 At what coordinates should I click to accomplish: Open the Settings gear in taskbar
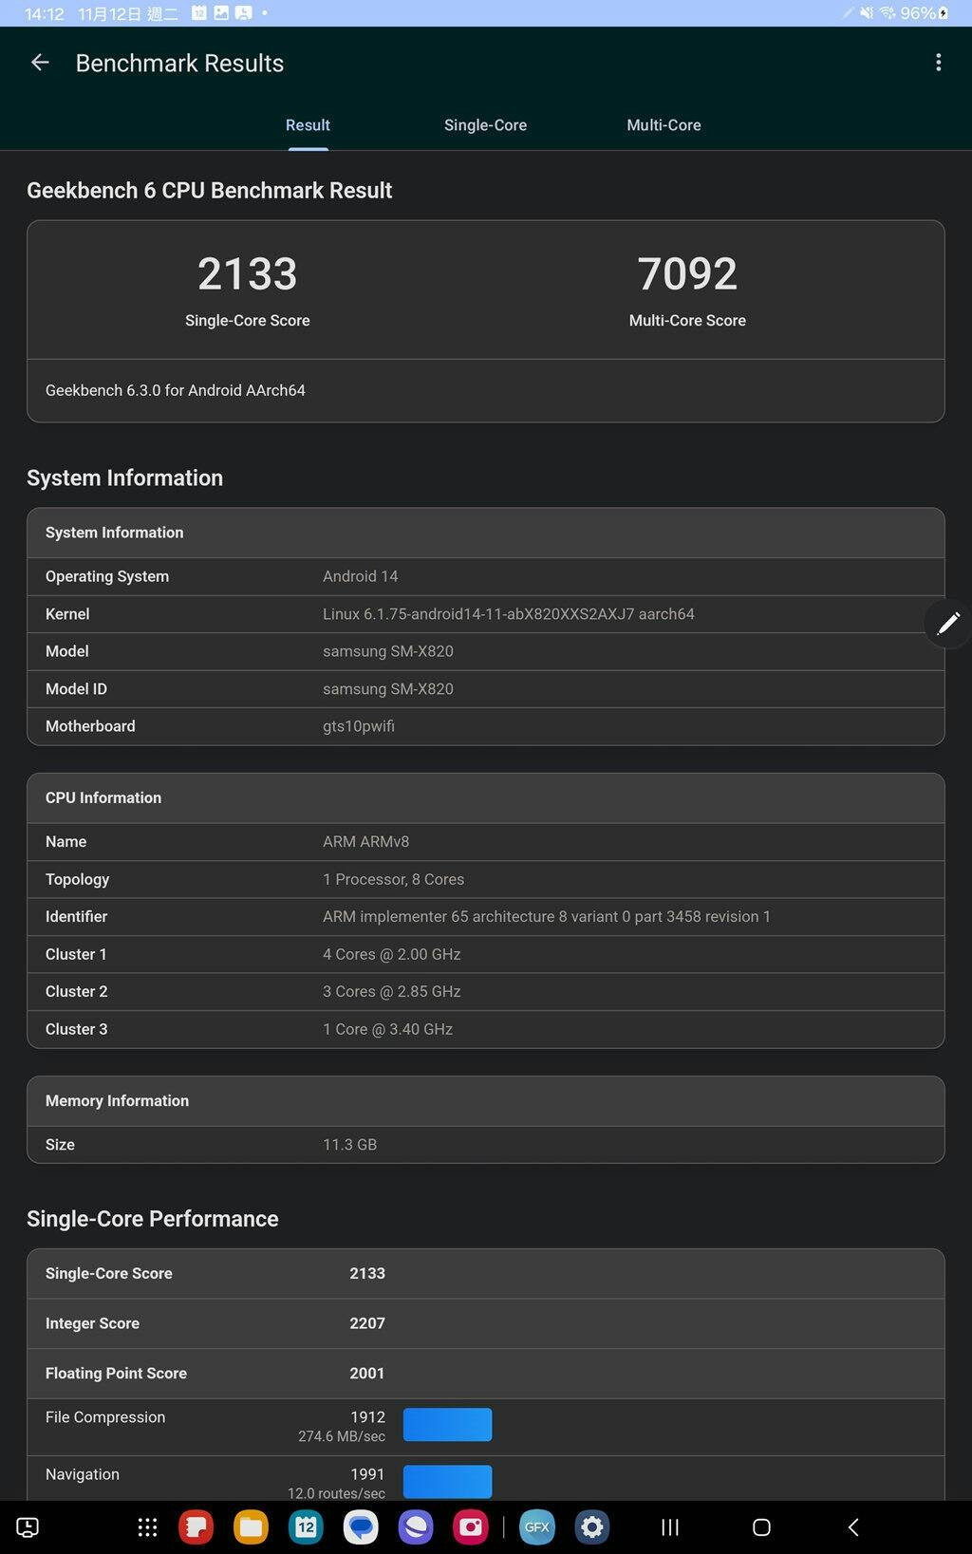[x=592, y=1526]
